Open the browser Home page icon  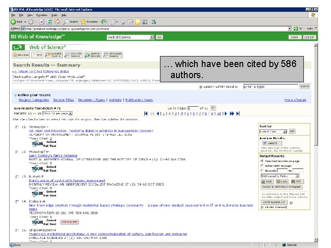(57, 22)
